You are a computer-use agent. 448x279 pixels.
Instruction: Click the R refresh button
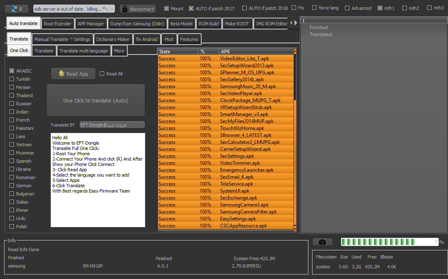(16, 9)
